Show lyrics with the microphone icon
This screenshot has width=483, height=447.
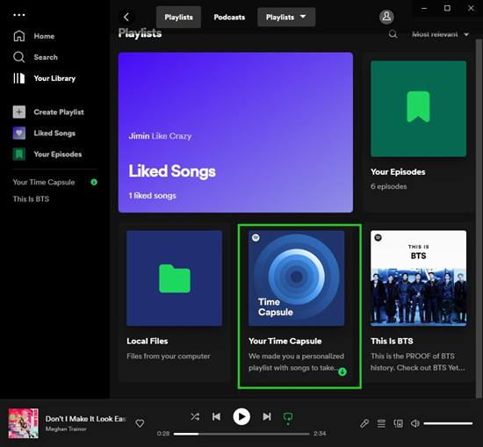coord(364,423)
